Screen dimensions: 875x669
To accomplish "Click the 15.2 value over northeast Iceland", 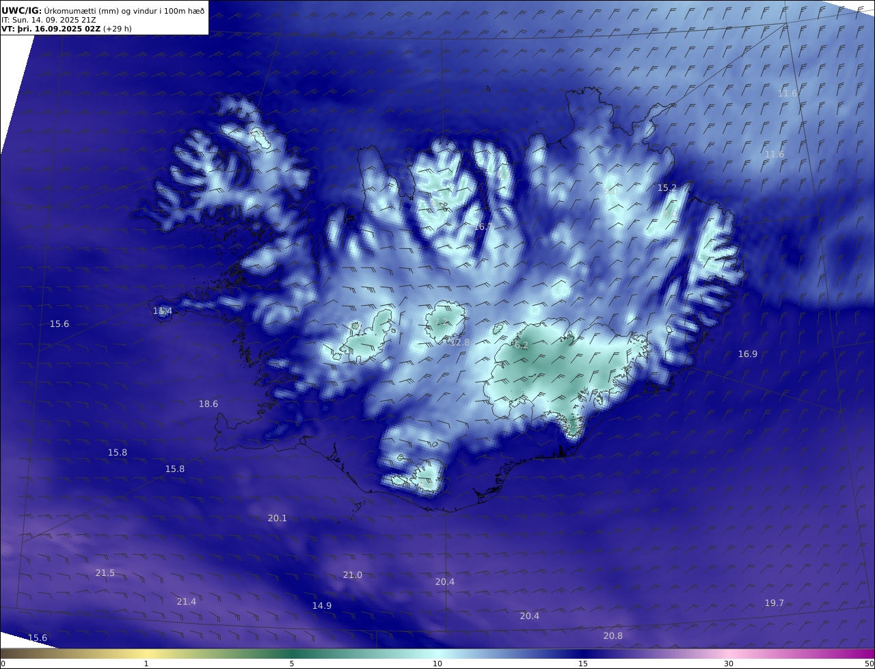I will pos(667,187).
